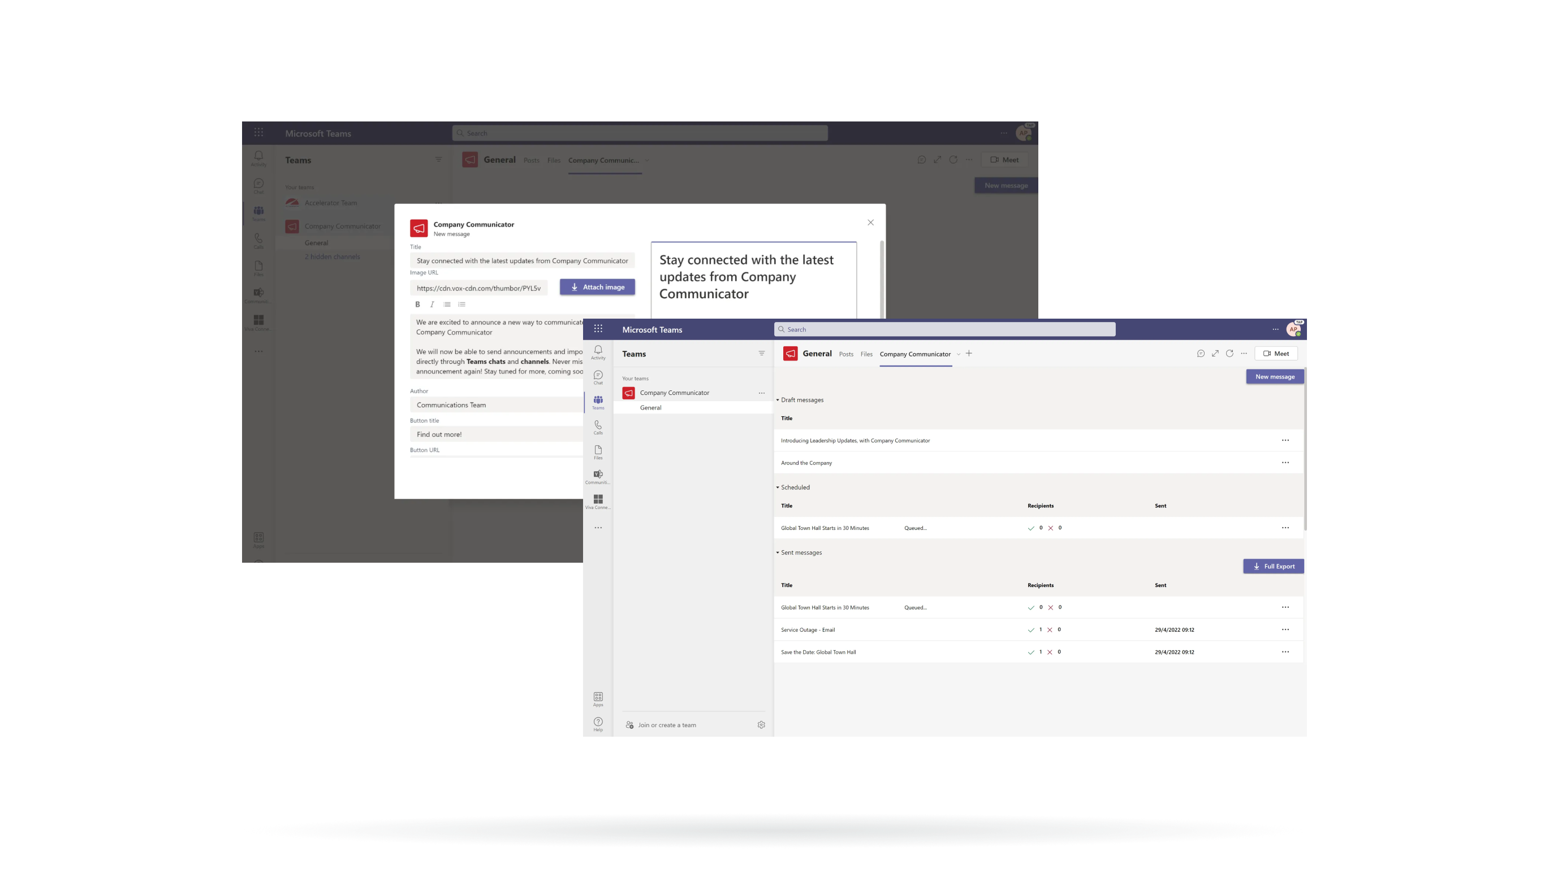Open channel more options beside Meet
This screenshot has width=1549, height=874.
[x=1244, y=353]
